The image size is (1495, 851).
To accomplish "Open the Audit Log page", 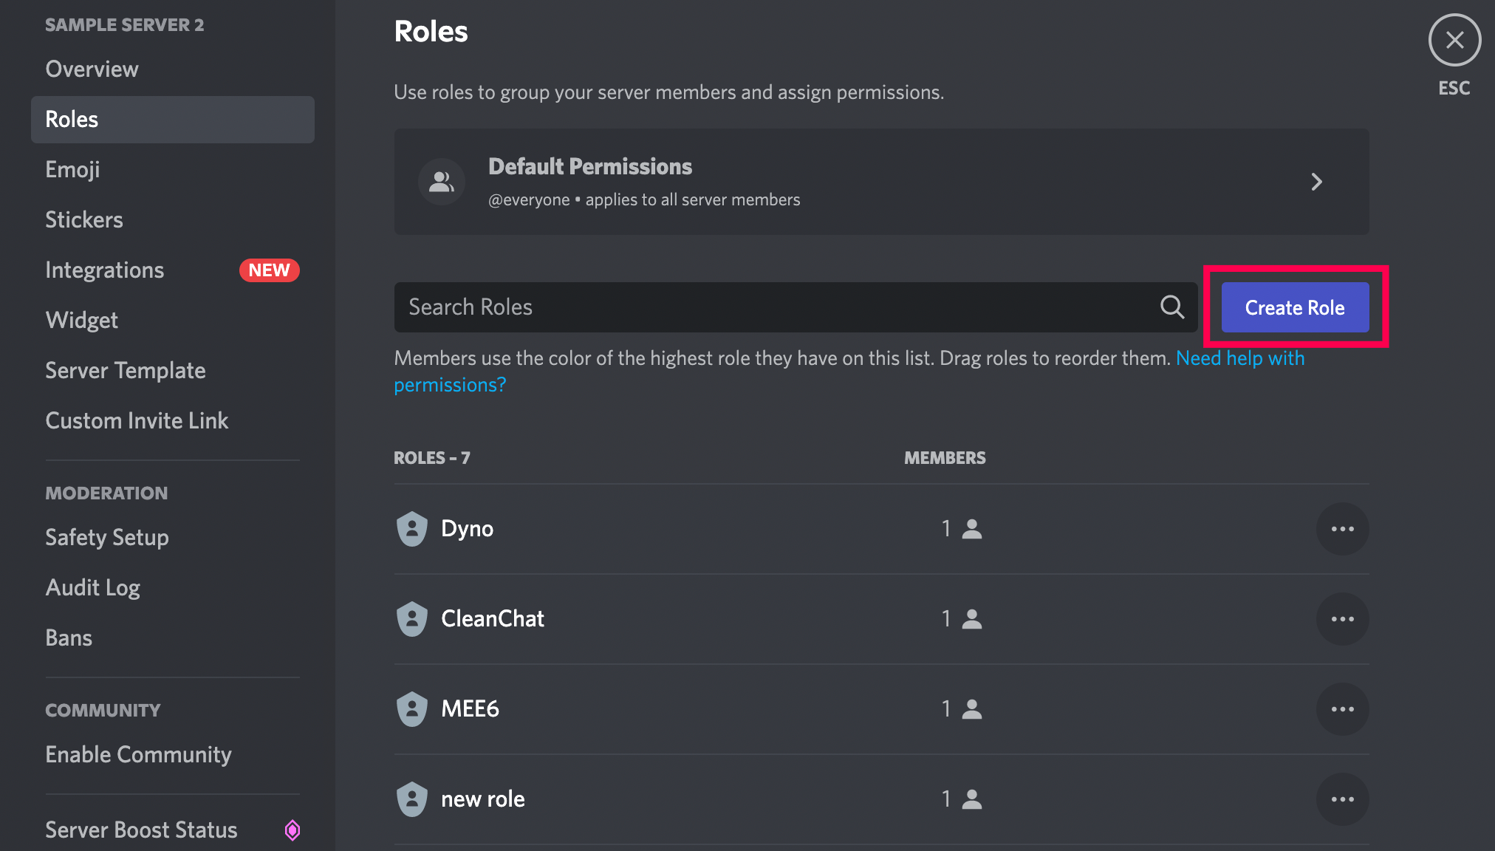I will 93,588.
